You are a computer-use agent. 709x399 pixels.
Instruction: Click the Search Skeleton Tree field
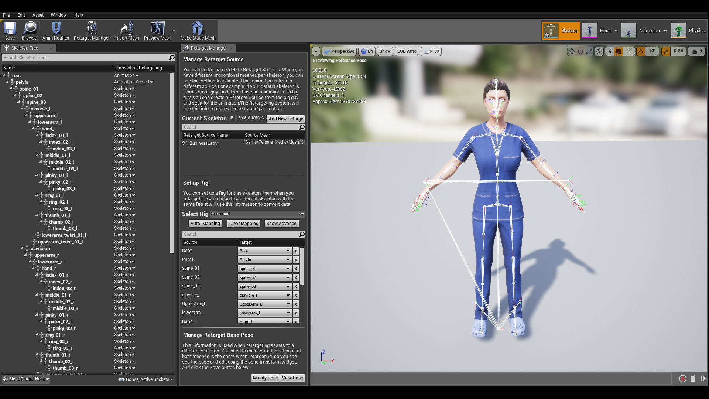tap(85, 58)
